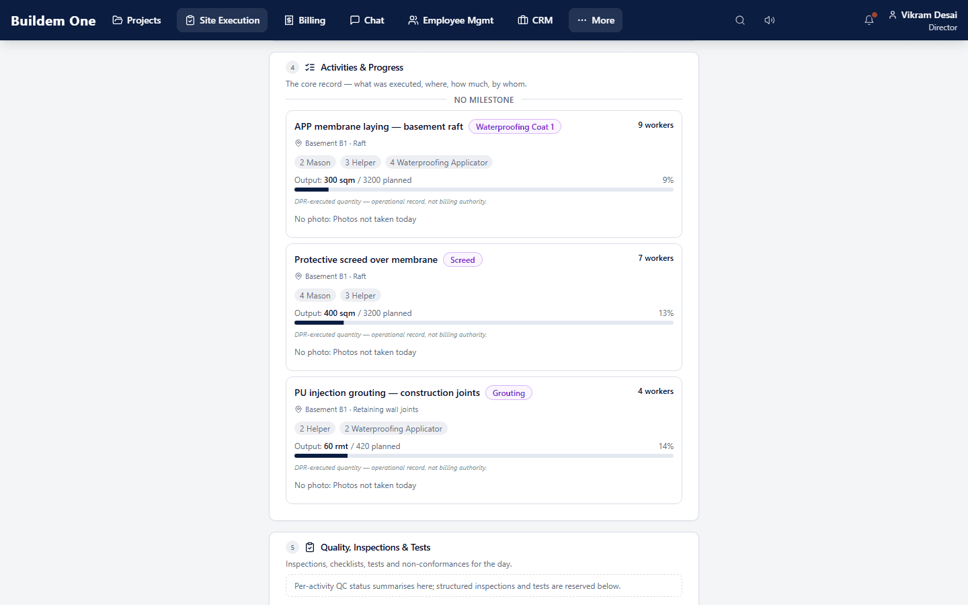Screen dimensions: 968x605
Task: Open Chat from the navigation bar
Action: 367,20
